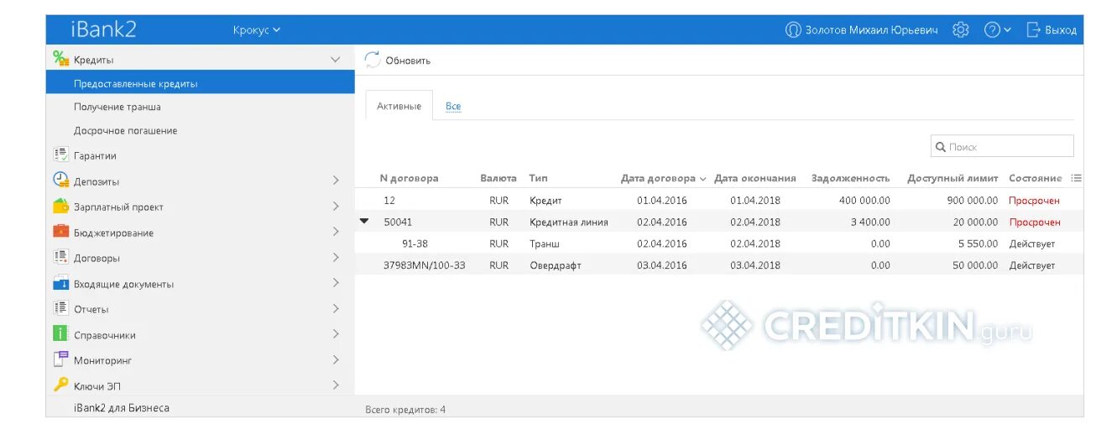
Task: Switch to the Активные tab
Action: [x=399, y=106]
